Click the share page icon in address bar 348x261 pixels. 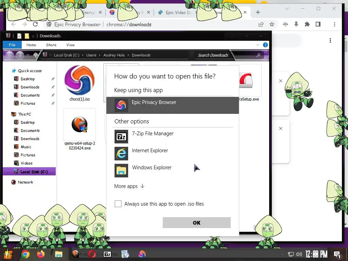click(x=261, y=24)
